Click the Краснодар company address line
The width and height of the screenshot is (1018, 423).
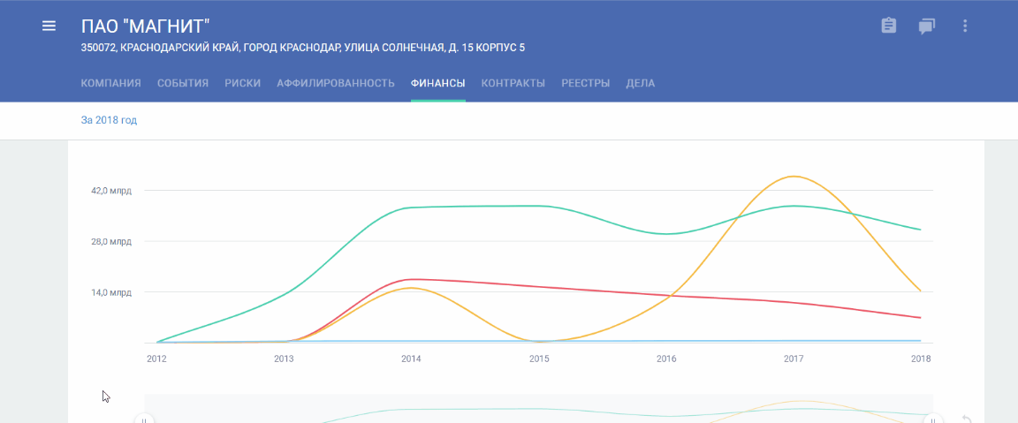pos(303,48)
